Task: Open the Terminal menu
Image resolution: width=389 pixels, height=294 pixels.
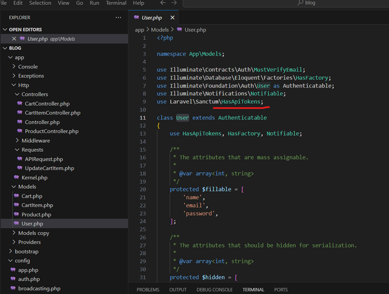Action: click(x=116, y=3)
